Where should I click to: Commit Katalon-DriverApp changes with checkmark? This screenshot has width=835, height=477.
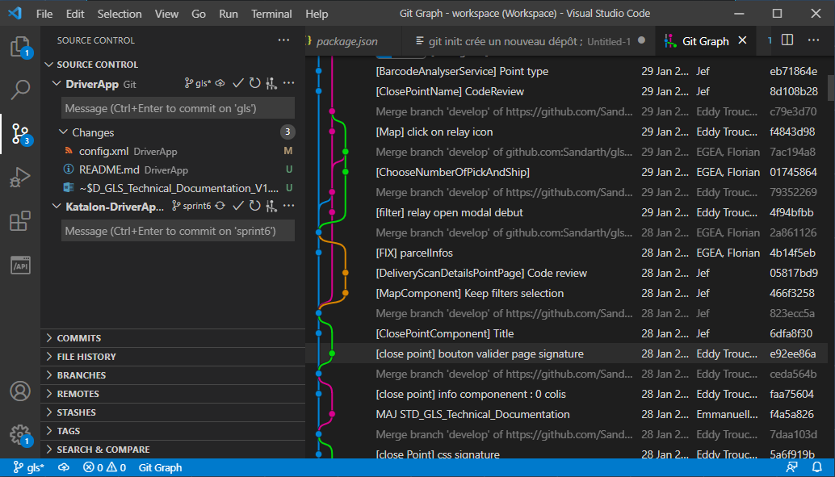tap(238, 206)
